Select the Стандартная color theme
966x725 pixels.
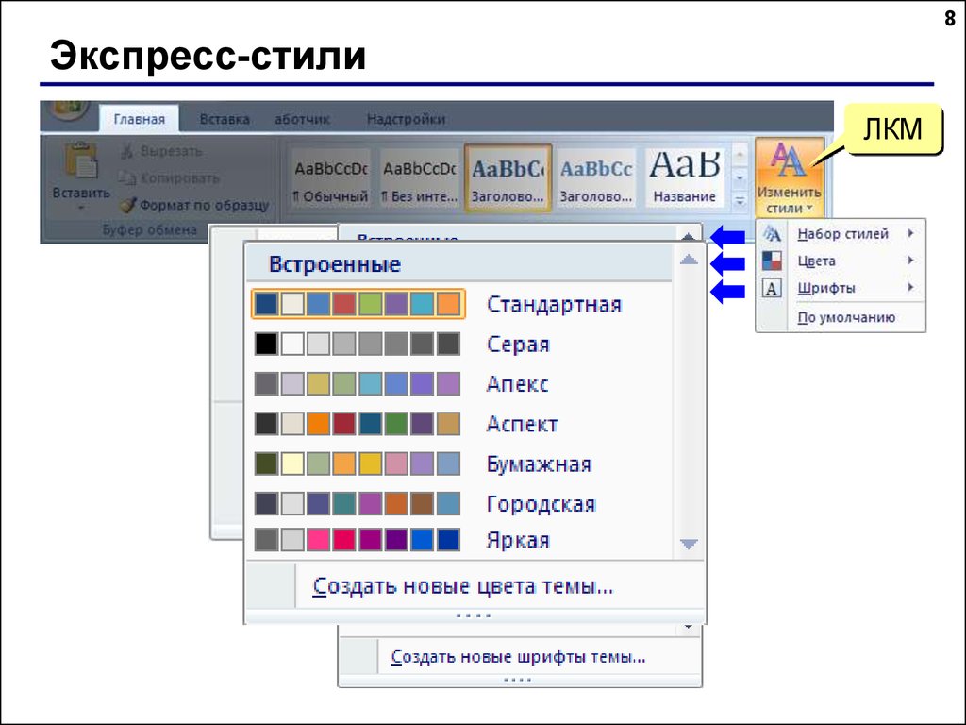[x=459, y=305]
